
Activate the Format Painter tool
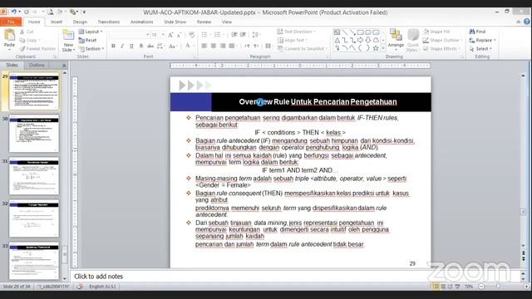click(x=37, y=49)
